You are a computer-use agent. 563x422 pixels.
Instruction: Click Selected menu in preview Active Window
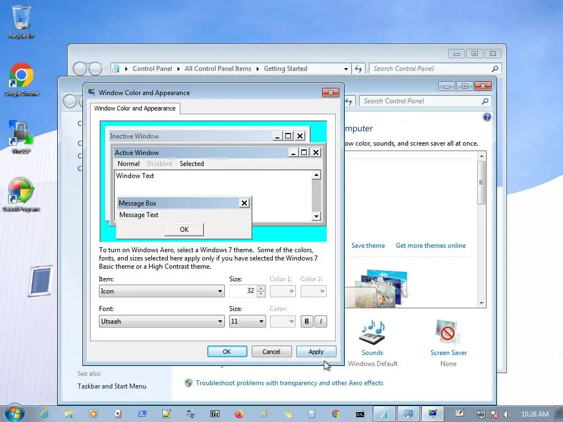pos(192,164)
